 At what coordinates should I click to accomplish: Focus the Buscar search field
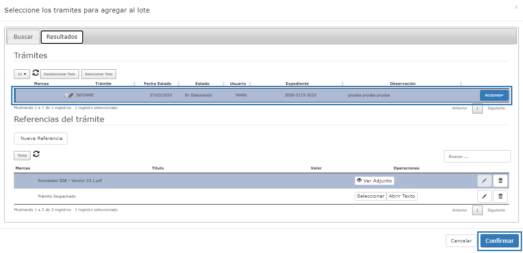click(477, 157)
